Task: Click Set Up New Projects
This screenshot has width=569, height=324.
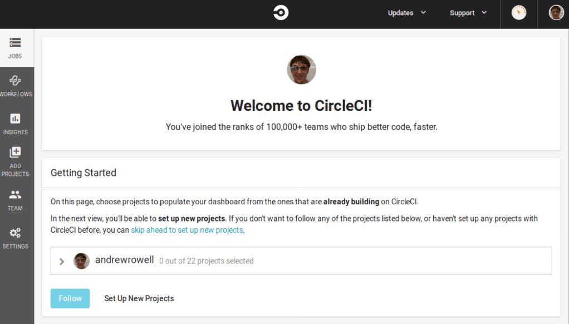Action: (x=139, y=298)
